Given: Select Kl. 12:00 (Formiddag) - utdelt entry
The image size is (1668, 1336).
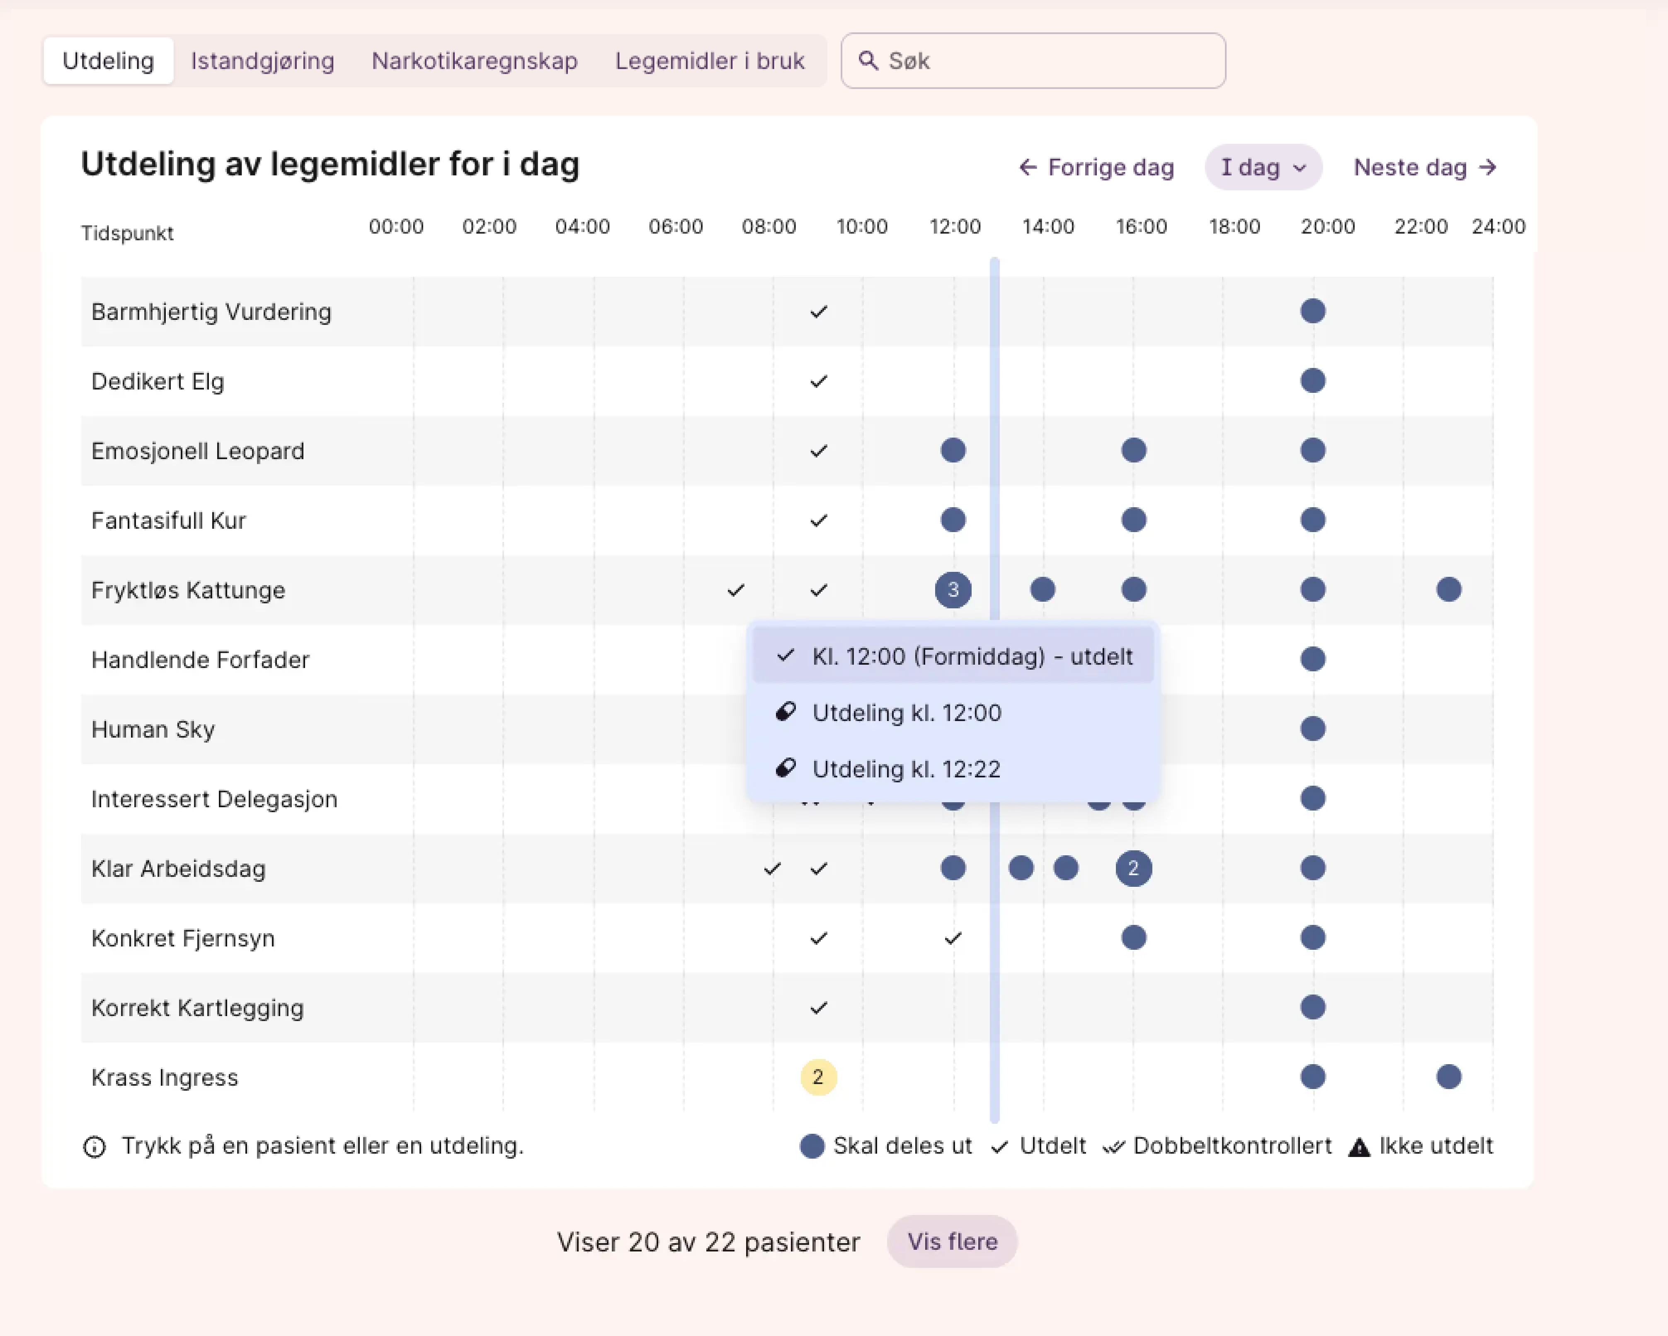Looking at the screenshot, I should click(953, 656).
